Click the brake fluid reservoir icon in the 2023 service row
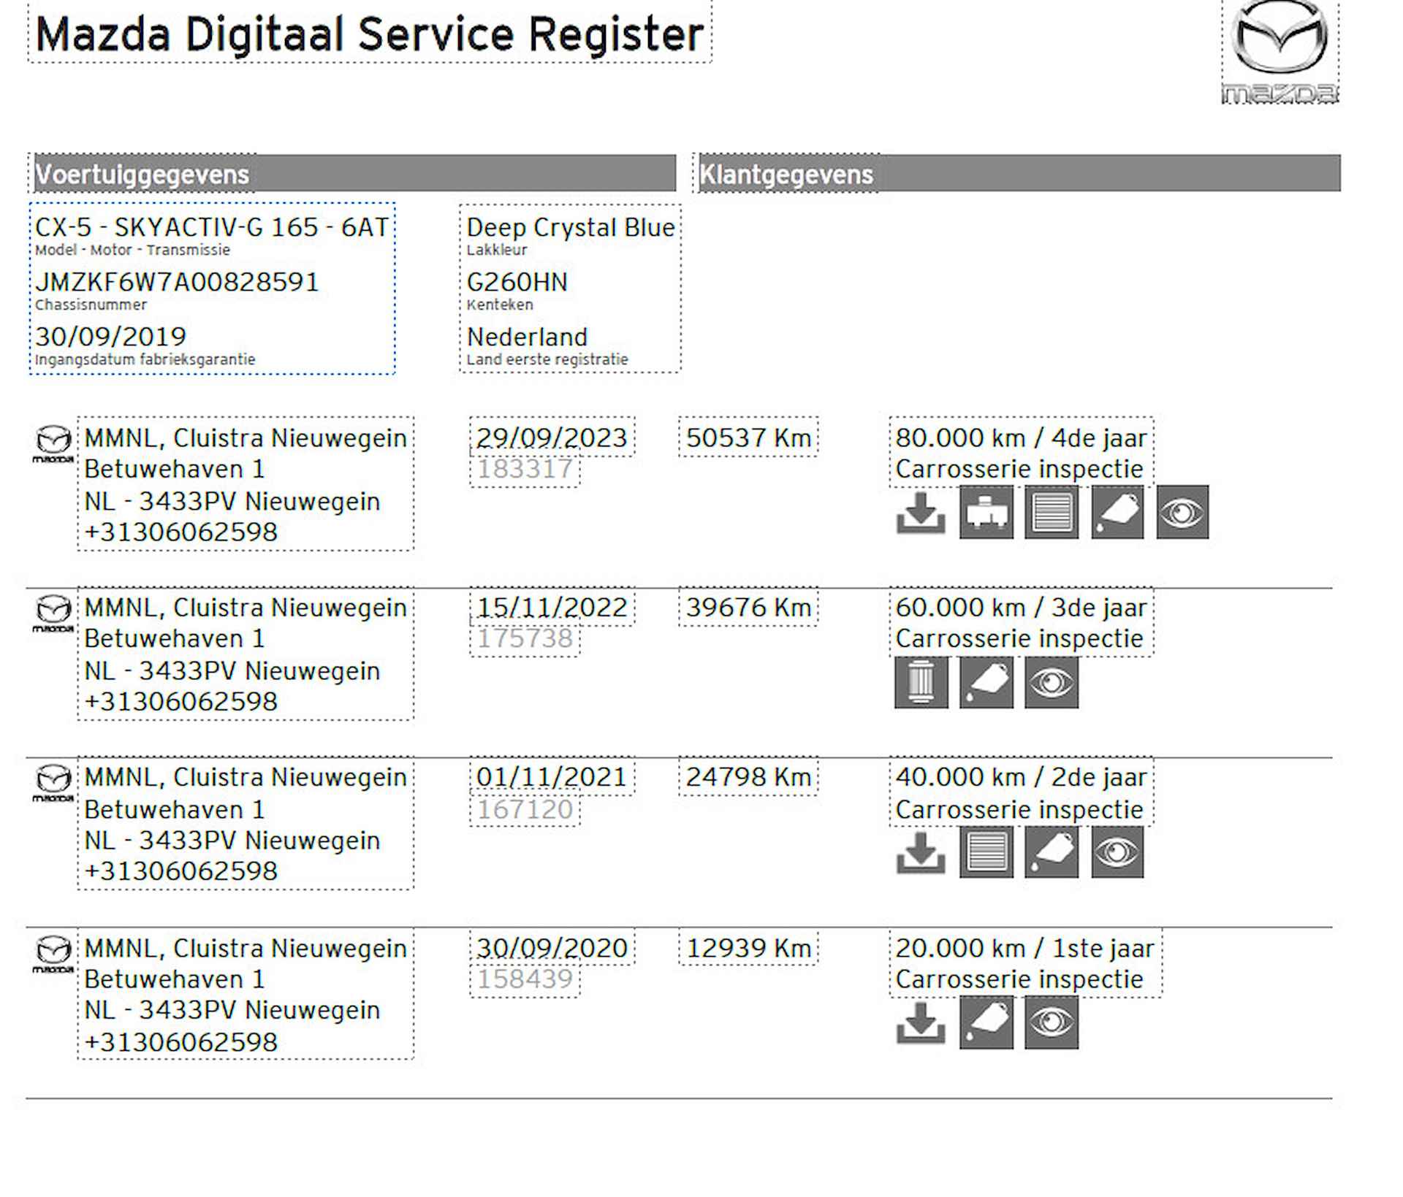Viewport: 1403px width, 1197px height. [x=986, y=512]
